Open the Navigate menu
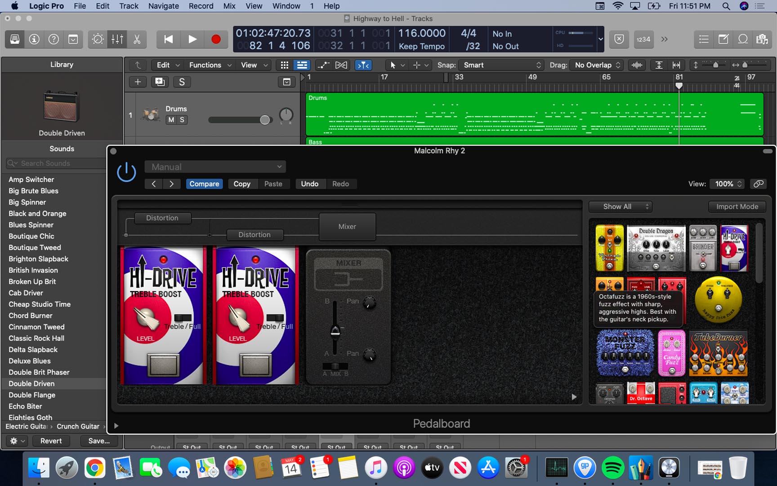777x486 pixels. coord(164,6)
